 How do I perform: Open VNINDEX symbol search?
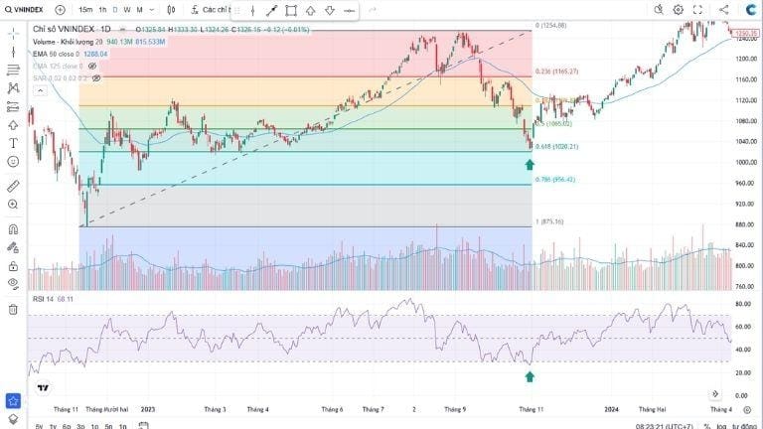coord(24,10)
